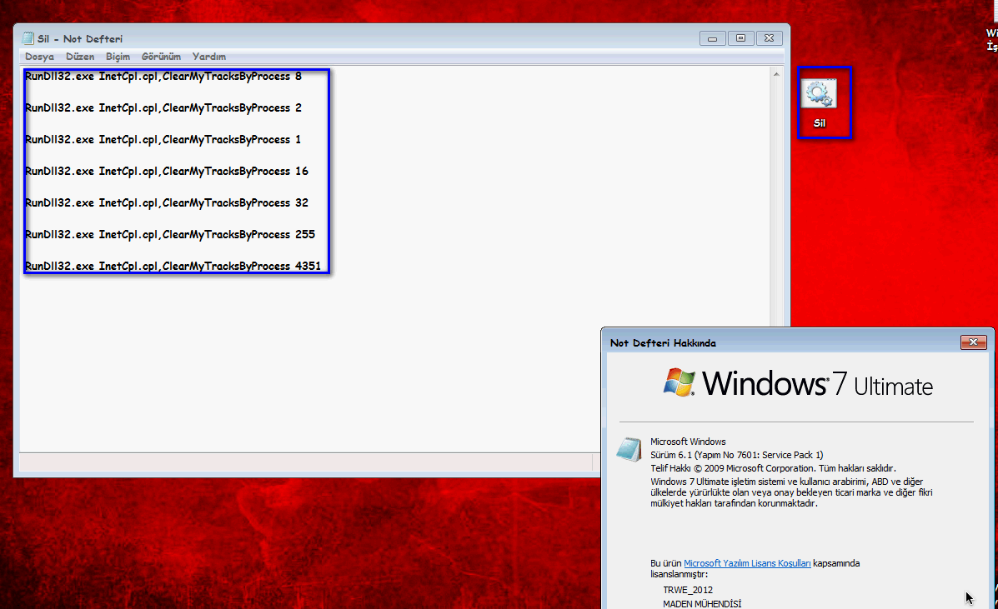Image resolution: width=998 pixels, height=609 pixels.
Task: Click the Not Defteri Hakkında title text
Action: pyautogui.click(x=663, y=343)
